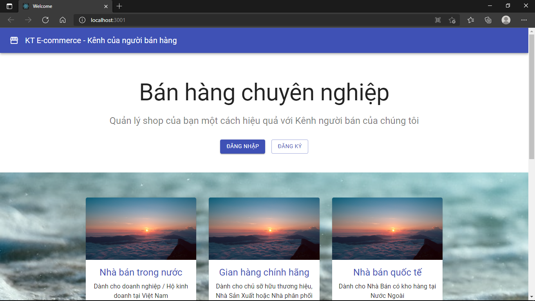Open the browser home page

63,20
